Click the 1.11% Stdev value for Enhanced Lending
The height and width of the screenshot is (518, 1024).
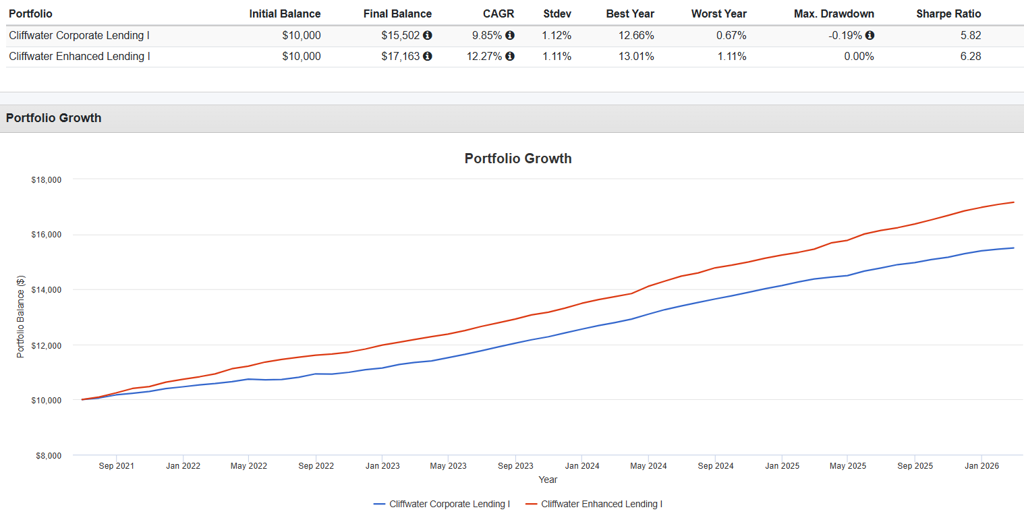(x=557, y=57)
